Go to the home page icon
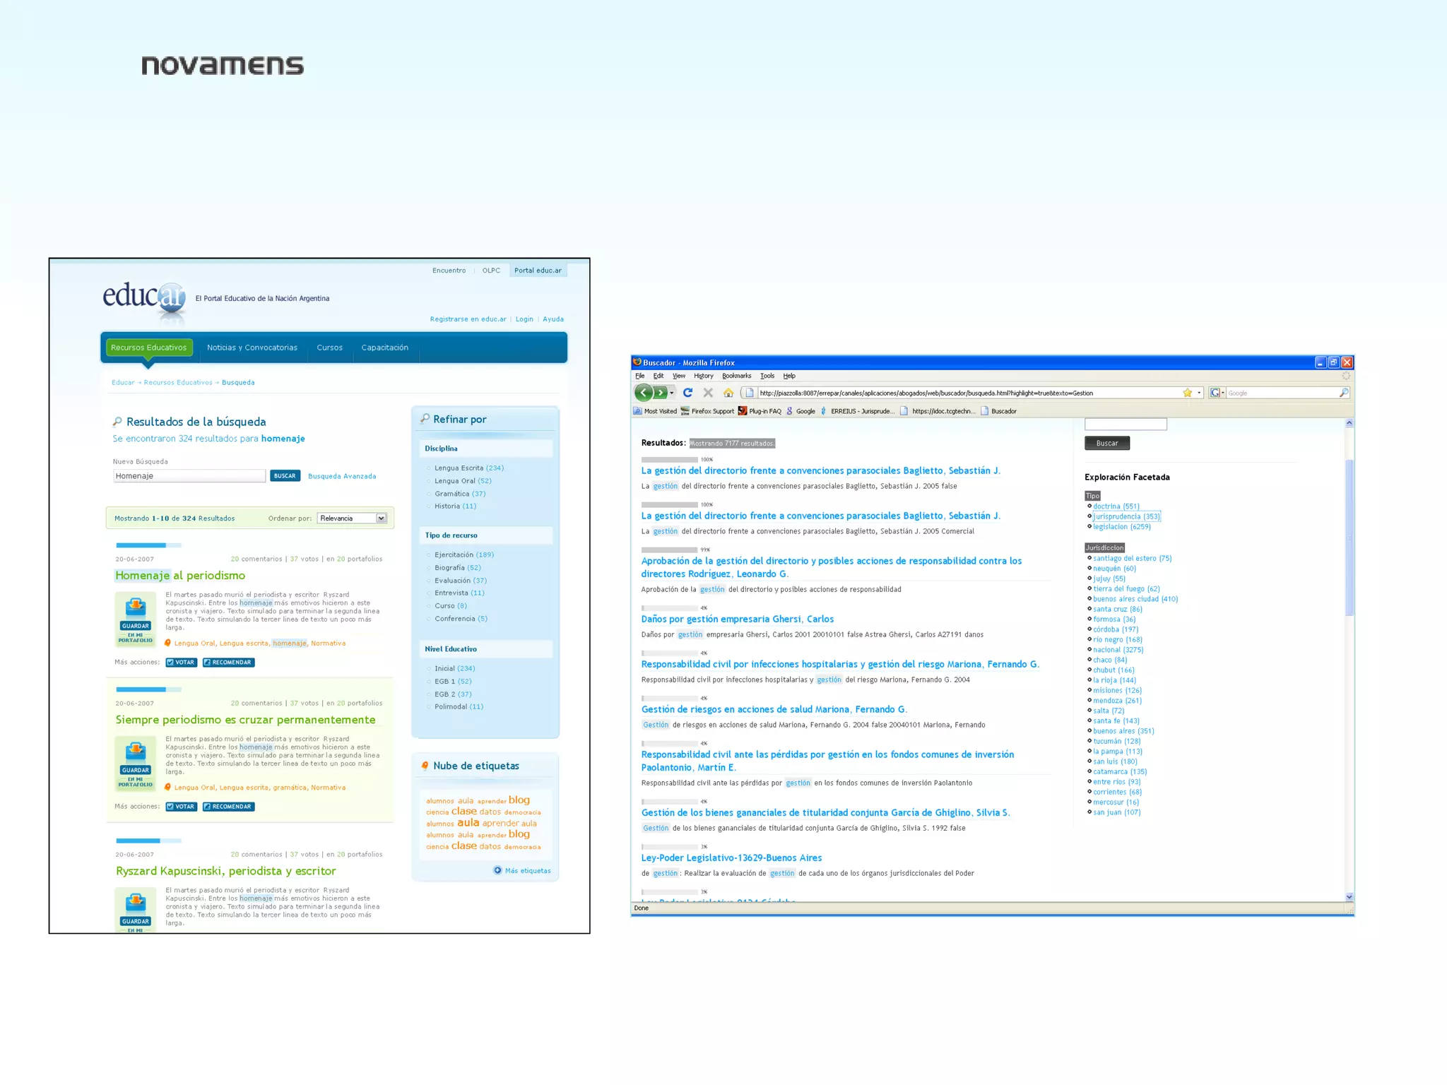This screenshot has height=1085, width=1447. coord(728,393)
